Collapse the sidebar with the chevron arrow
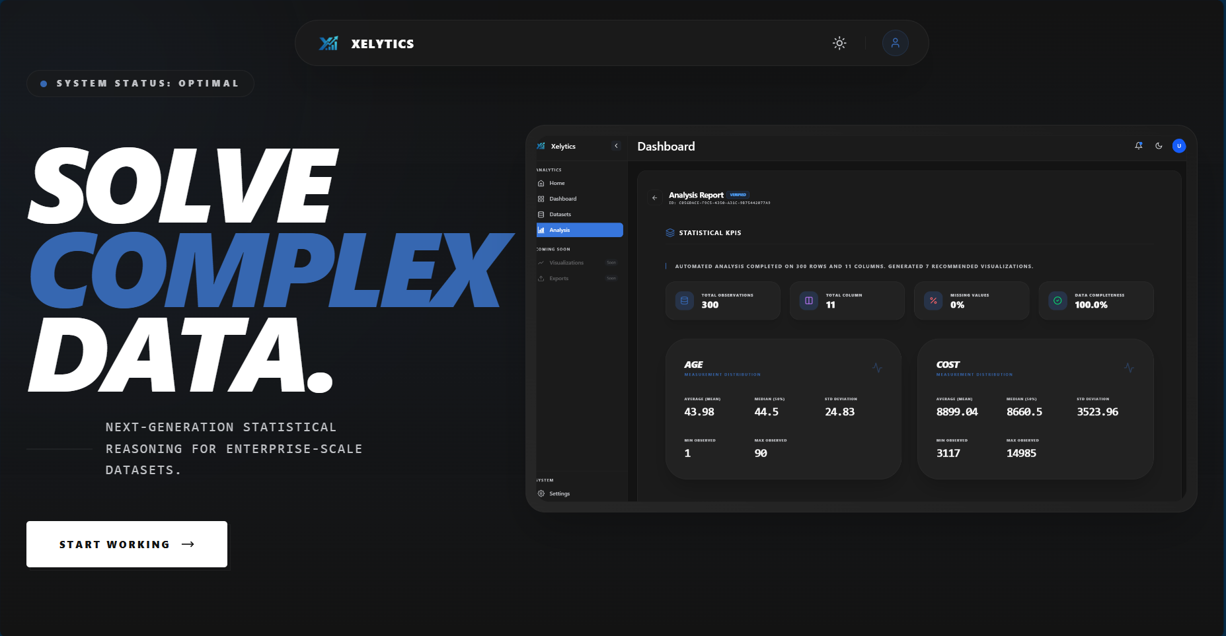Viewport: 1226px width, 636px height. (616, 145)
